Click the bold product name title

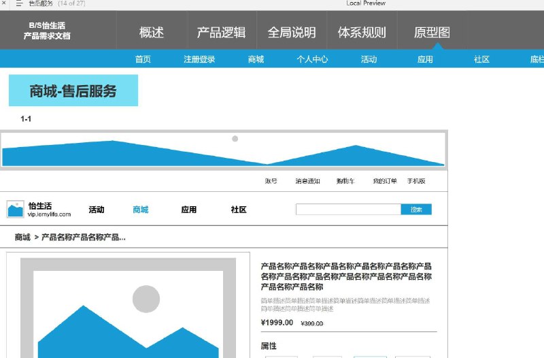coord(346,276)
